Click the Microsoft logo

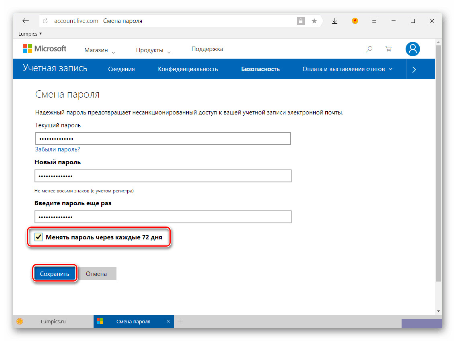pyautogui.click(x=45, y=49)
